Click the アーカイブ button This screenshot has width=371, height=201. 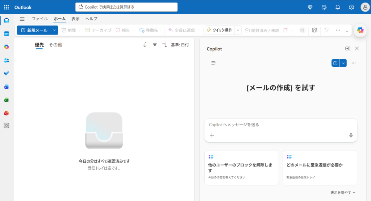(x=98, y=30)
